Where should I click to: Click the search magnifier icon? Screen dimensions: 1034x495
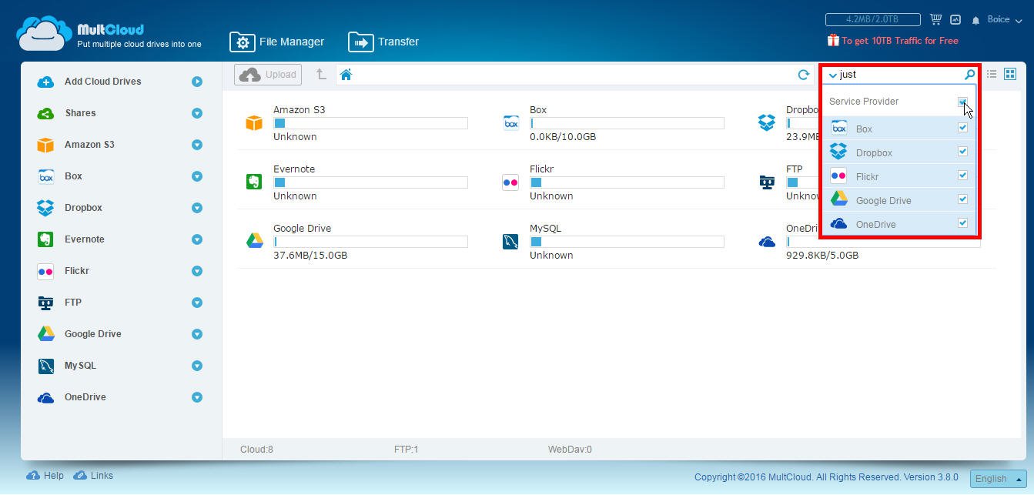click(x=969, y=75)
